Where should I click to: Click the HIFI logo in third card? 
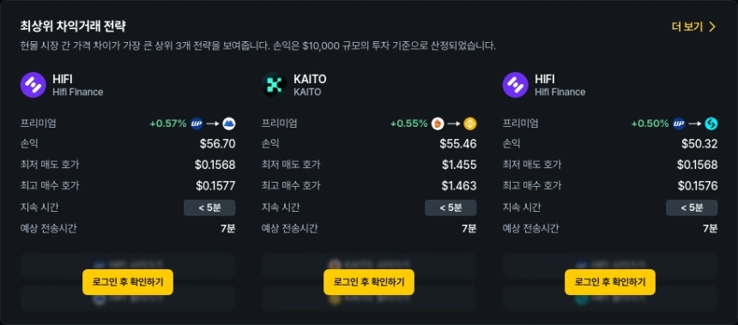(x=516, y=85)
